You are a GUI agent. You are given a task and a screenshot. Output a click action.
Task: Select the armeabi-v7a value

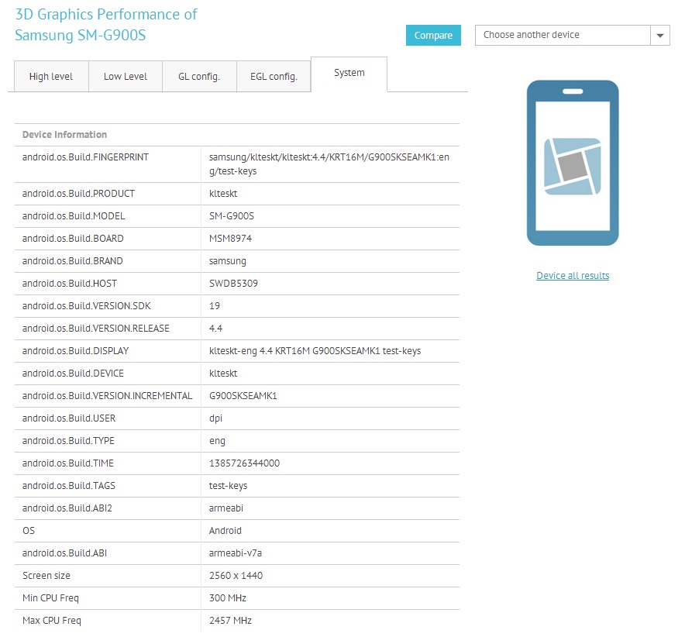tap(236, 553)
